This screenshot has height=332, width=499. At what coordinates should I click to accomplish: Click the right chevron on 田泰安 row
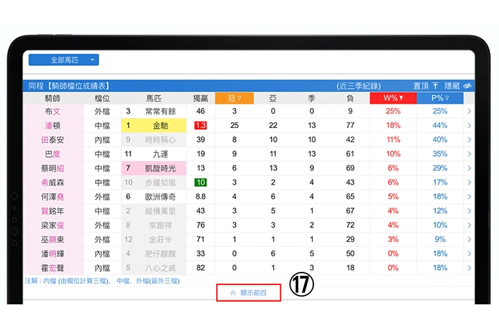point(469,140)
